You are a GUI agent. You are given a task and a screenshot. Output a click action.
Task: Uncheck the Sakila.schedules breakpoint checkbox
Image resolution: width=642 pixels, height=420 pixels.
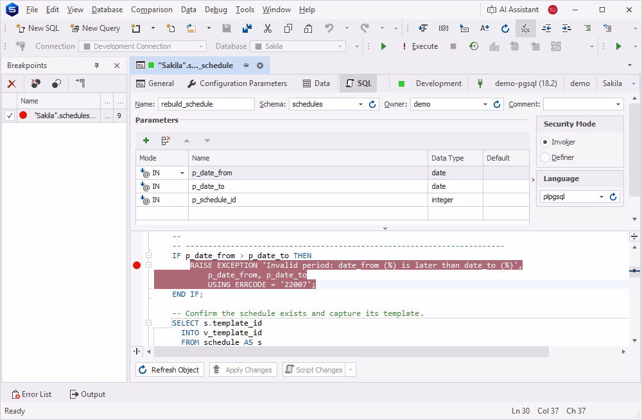tap(10, 116)
